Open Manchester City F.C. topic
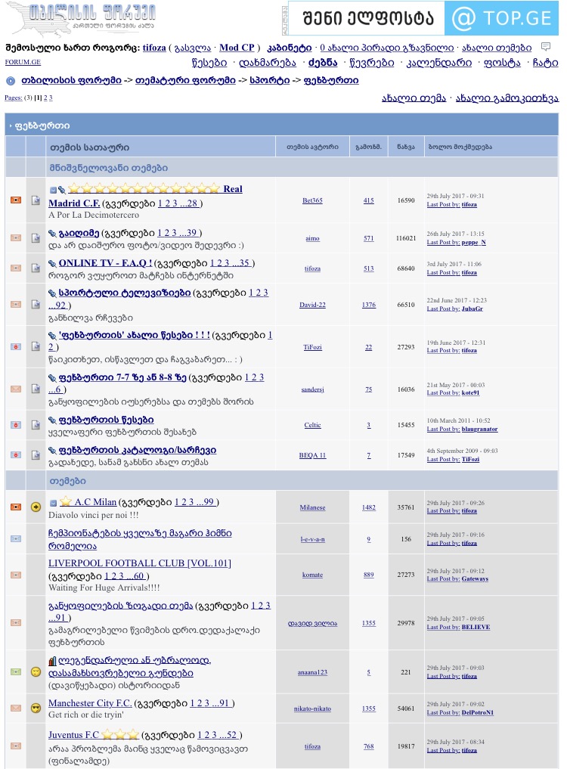The image size is (567, 769). click(x=90, y=702)
